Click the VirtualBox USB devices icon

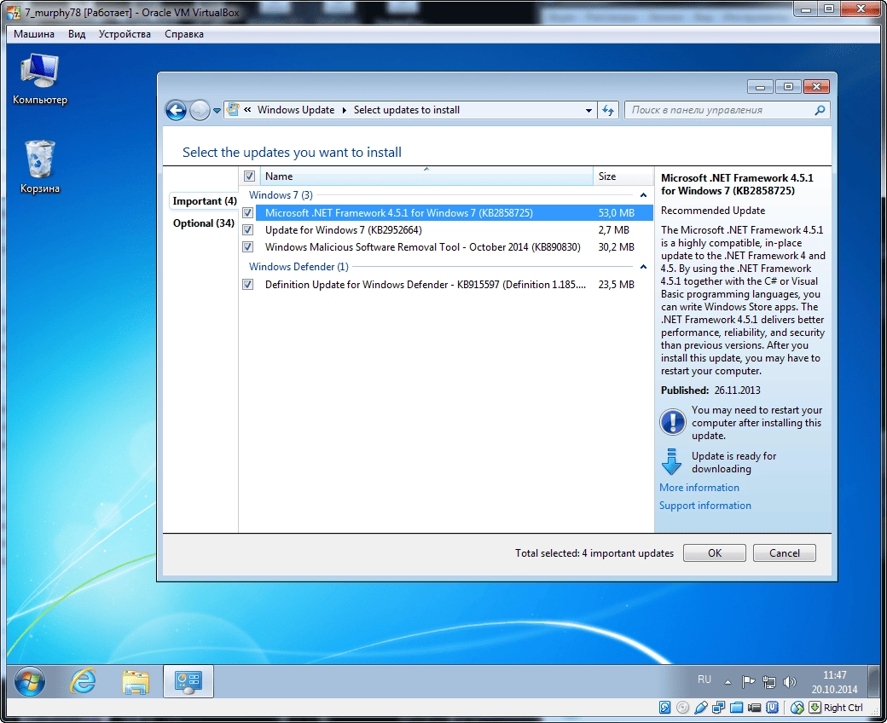[x=701, y=707]
